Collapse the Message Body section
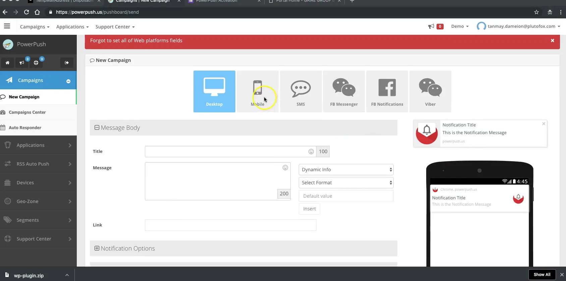Viewport: 566px width, 281px height. [x=97, y=127]
